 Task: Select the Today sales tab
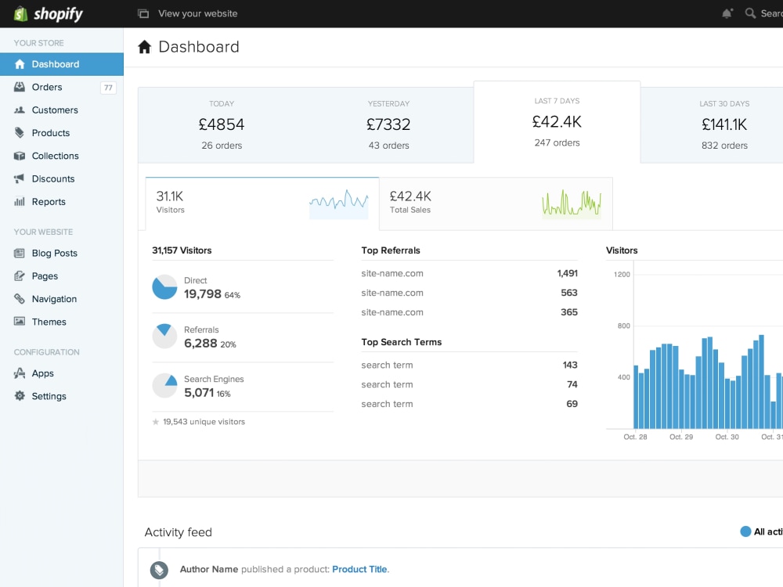222,124
